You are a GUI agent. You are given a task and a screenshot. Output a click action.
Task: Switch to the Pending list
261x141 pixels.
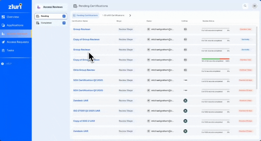click(x=51, y=16)
